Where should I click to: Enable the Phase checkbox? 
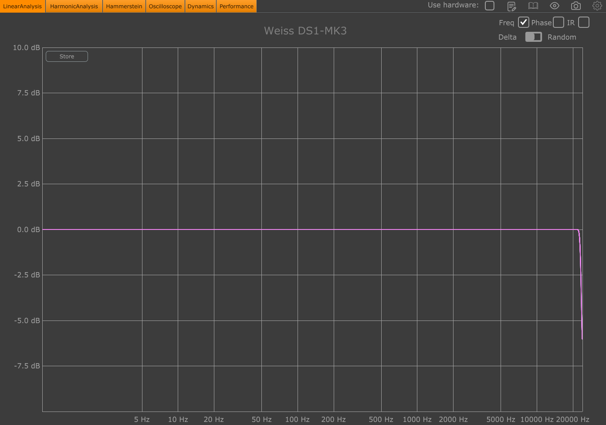tap(559, 22)
